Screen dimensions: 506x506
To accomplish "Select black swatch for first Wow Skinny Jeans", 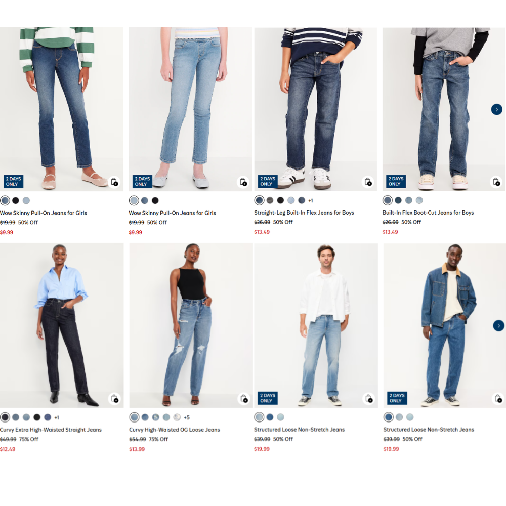I will tap(16, 201).
